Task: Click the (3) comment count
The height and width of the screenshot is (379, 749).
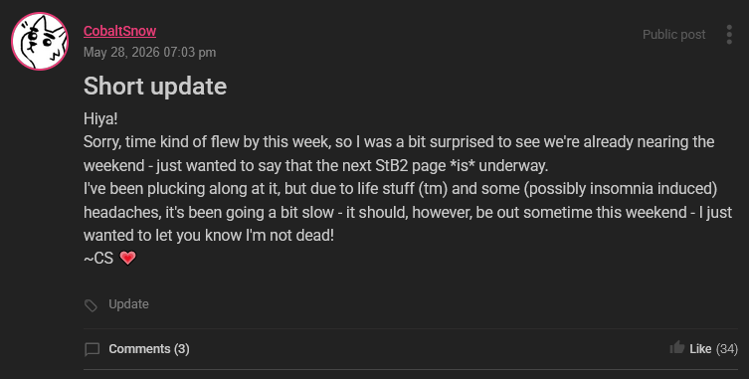Action: pyautogui.click(x=181, y=349)
